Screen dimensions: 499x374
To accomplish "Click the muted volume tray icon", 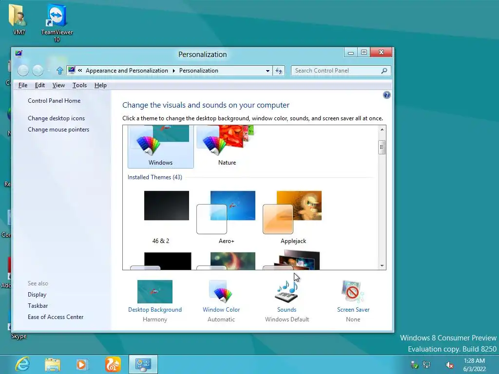I will [x=449, y=365].
